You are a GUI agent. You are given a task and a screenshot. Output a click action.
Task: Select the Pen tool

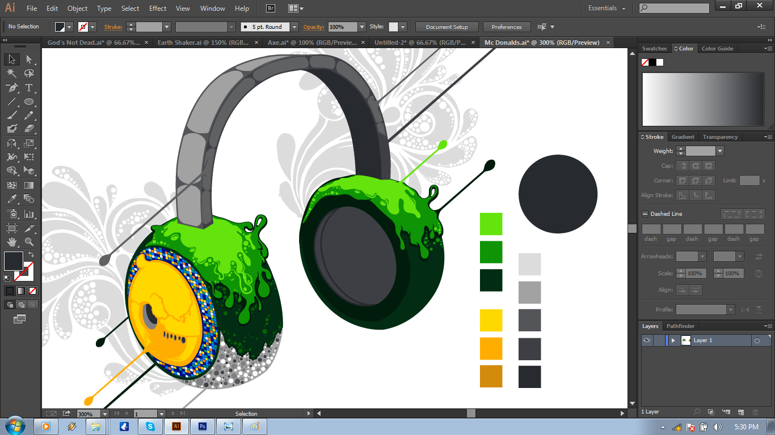pyautogui.click(x=12, y=88)
